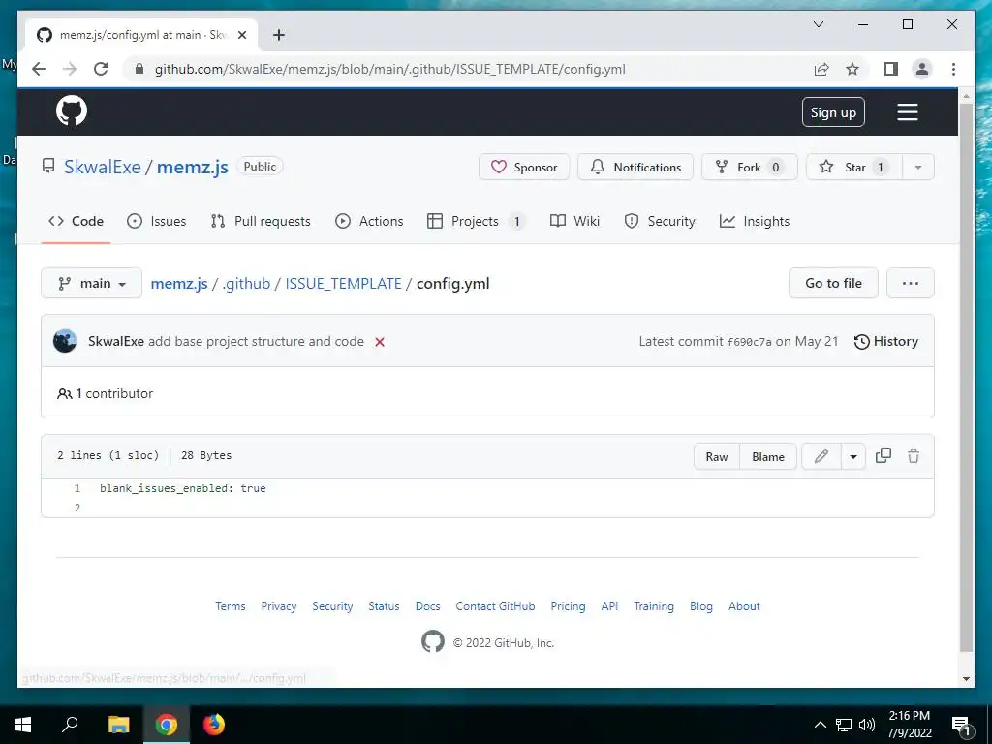Open Chrome three-dot menu
Viewport: 992px width, 744px height.
tap(953, 69)
